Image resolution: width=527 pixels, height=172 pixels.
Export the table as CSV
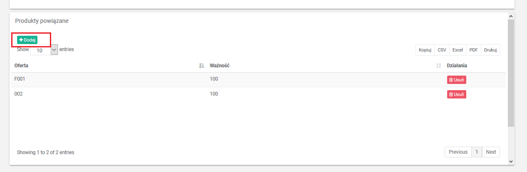point(442,50)
